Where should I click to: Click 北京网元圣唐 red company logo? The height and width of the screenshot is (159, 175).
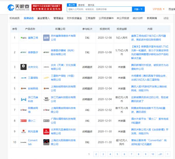pos(46,131)
